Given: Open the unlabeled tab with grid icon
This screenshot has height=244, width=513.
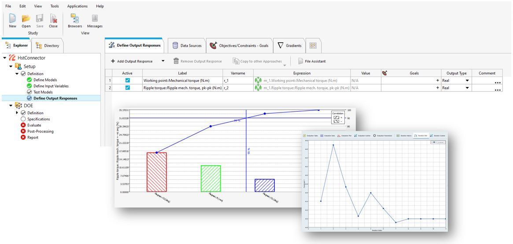Looking at the screenshot, I should tap(313, 45).
